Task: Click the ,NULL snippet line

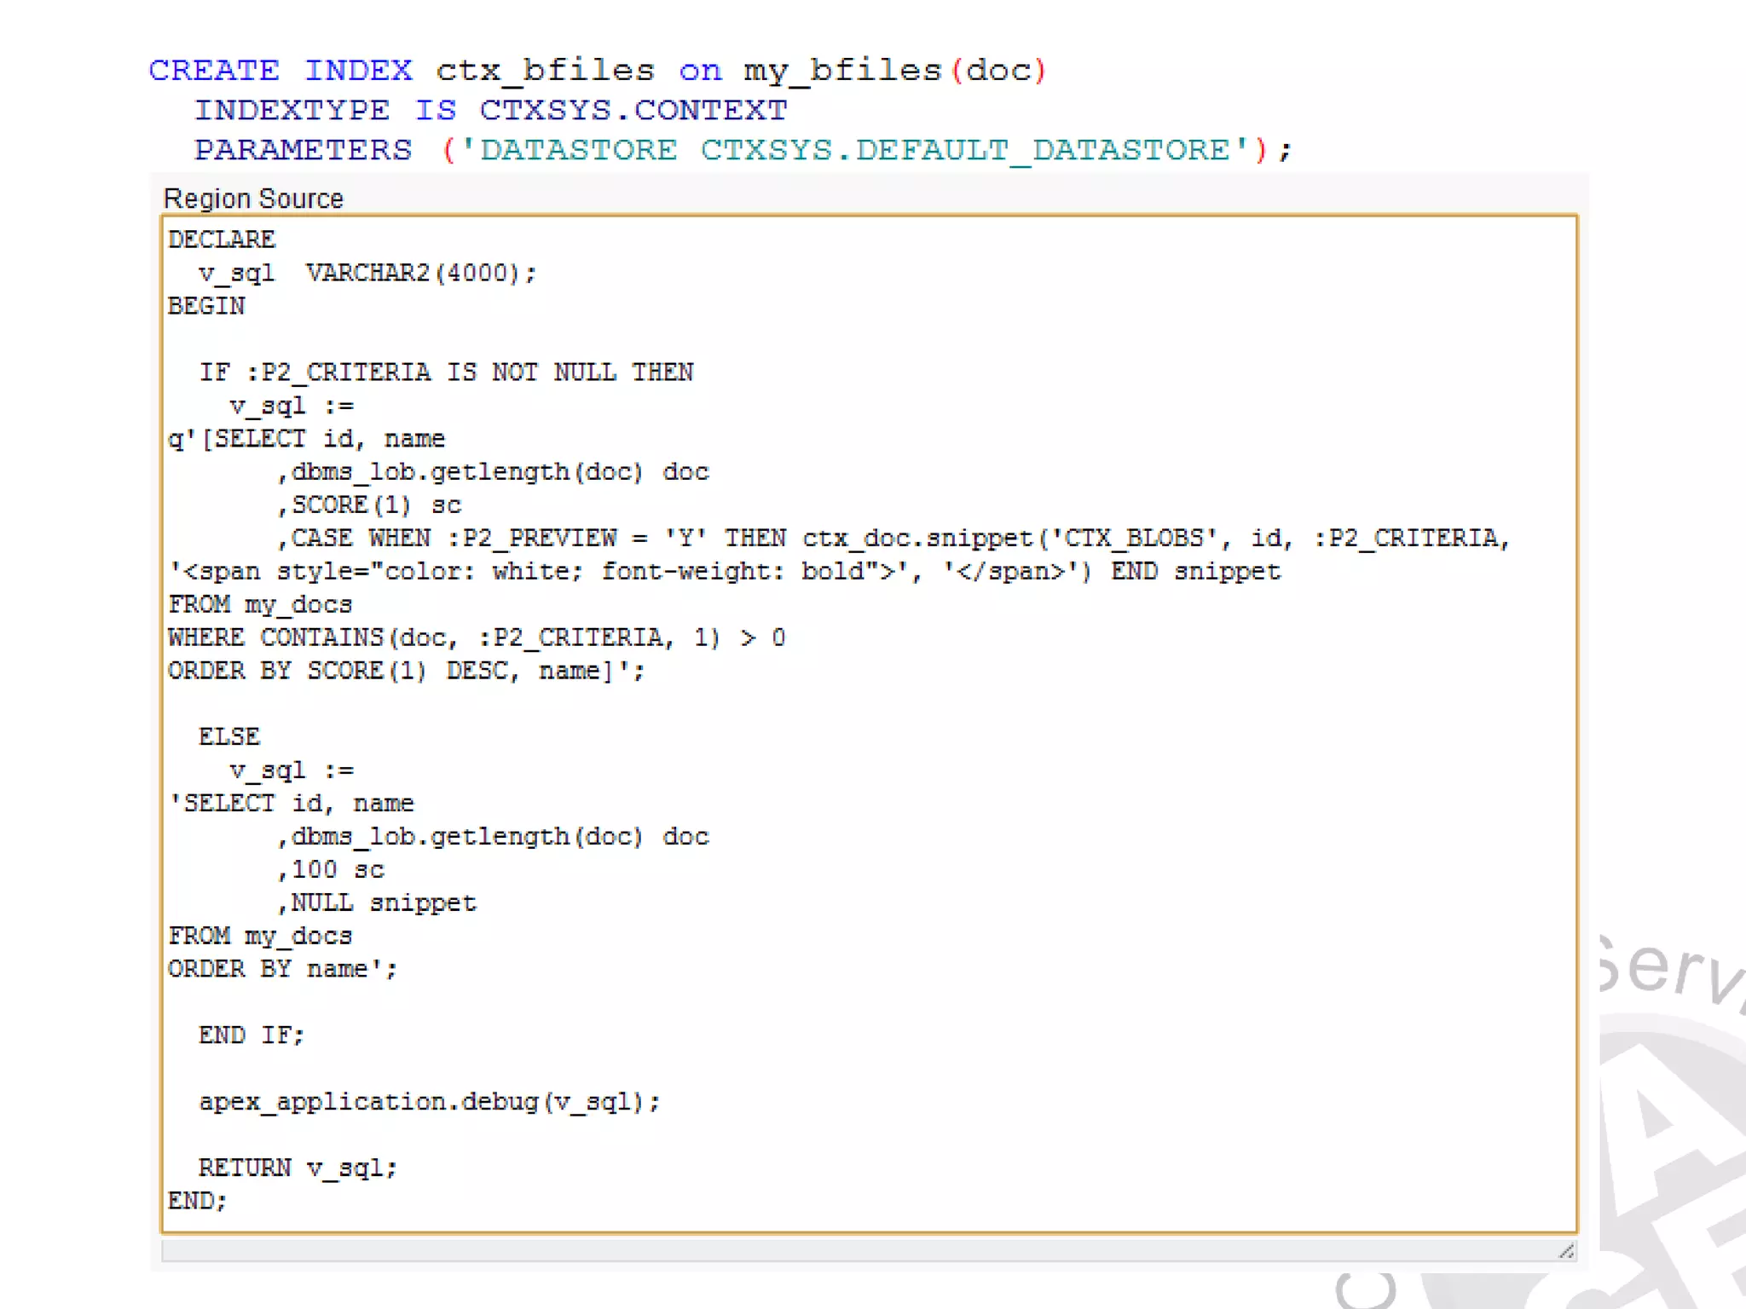Action: (377, 903)
